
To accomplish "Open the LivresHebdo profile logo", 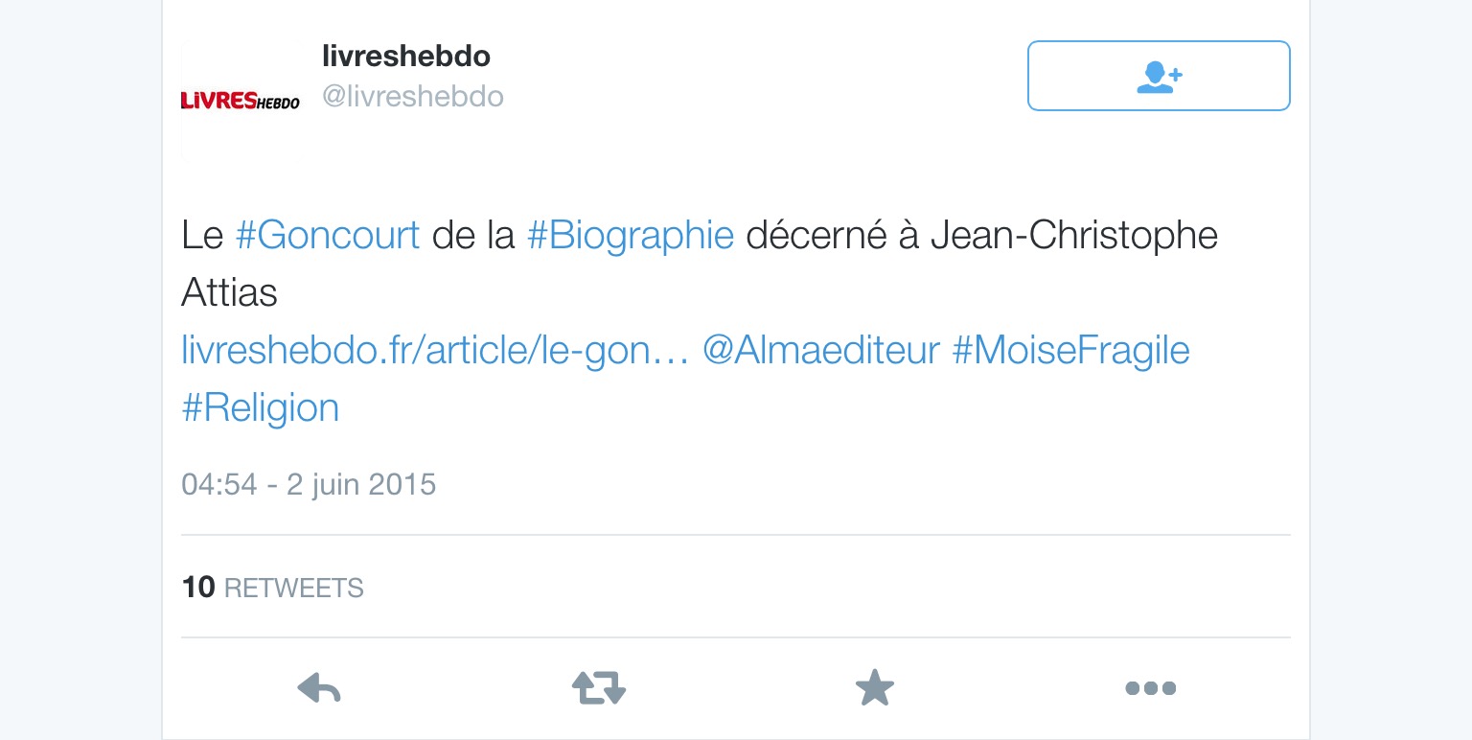I will click(241, 101).
